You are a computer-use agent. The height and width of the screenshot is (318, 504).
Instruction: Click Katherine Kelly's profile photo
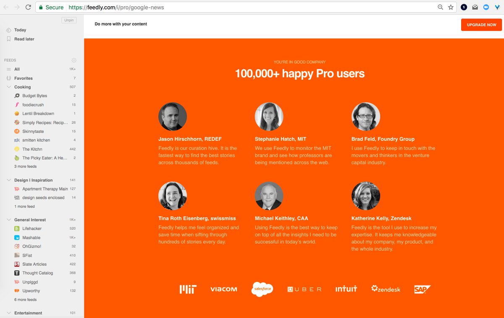(x=366, y=196)
